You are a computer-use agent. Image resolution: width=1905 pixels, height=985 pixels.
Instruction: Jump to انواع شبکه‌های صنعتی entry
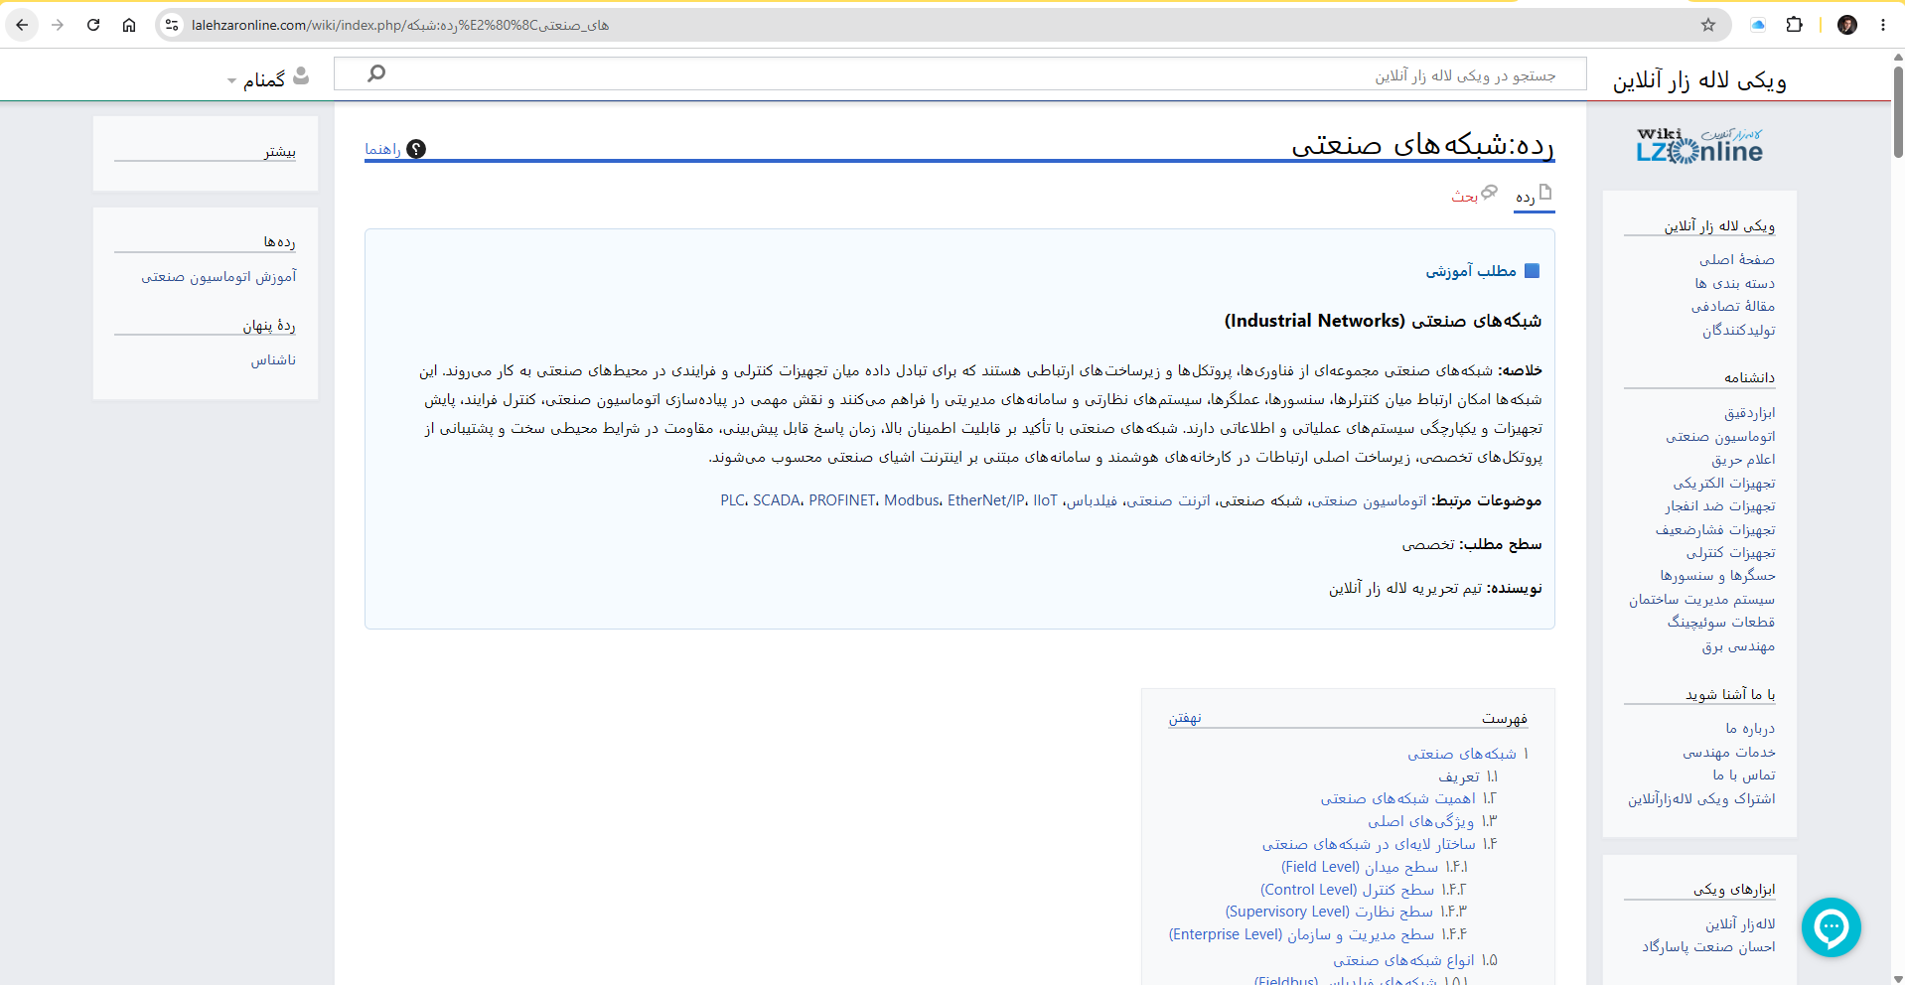[1403, 960]
